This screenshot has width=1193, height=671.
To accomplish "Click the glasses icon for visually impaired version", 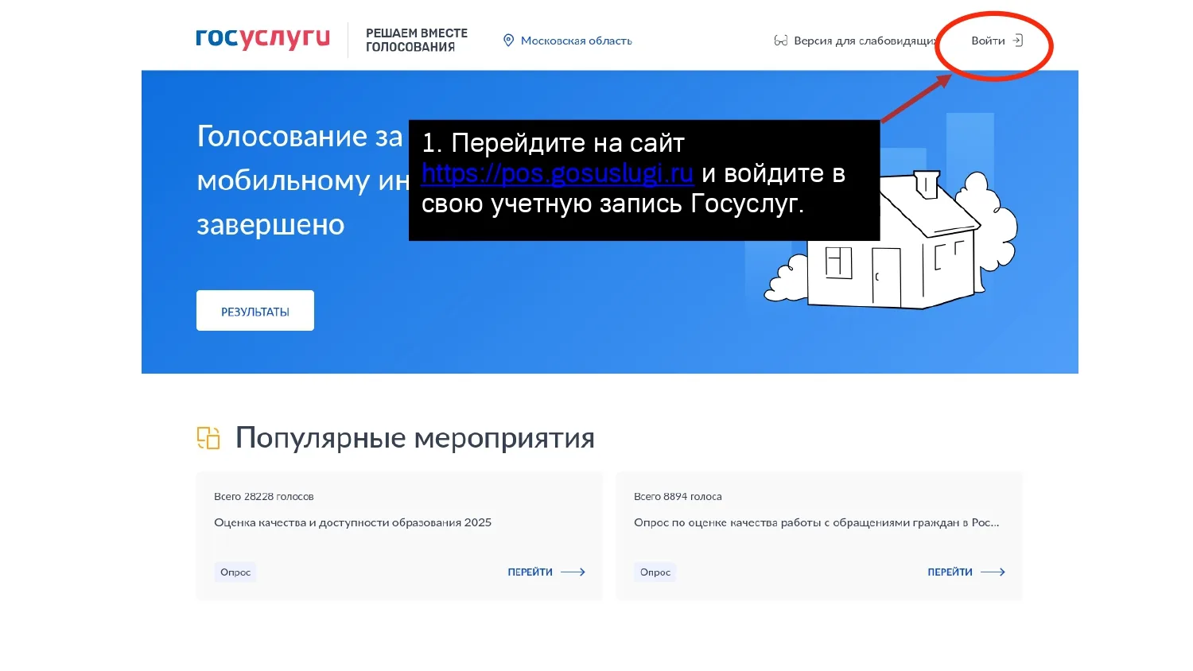I will pos(781,41).
